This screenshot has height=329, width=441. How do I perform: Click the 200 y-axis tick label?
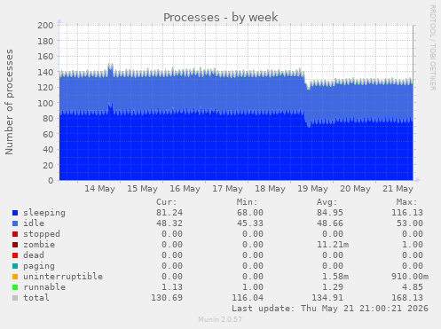[45, 26]
